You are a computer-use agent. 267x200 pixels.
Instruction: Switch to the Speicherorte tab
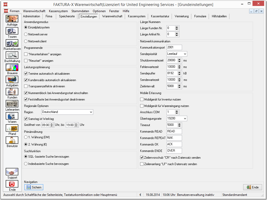point(67,16)
